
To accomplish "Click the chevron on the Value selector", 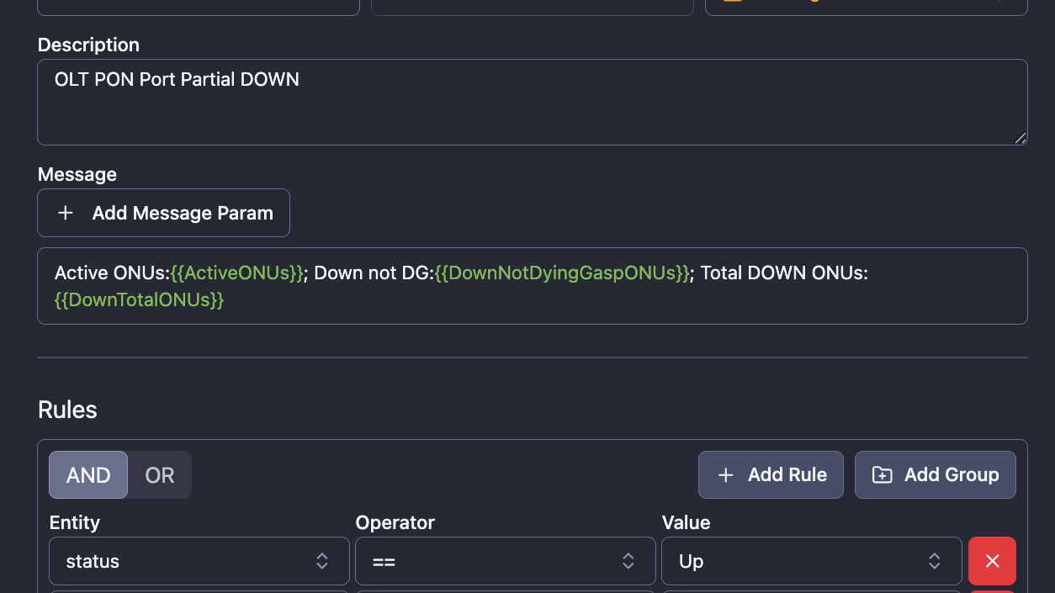I will point(934,560).
